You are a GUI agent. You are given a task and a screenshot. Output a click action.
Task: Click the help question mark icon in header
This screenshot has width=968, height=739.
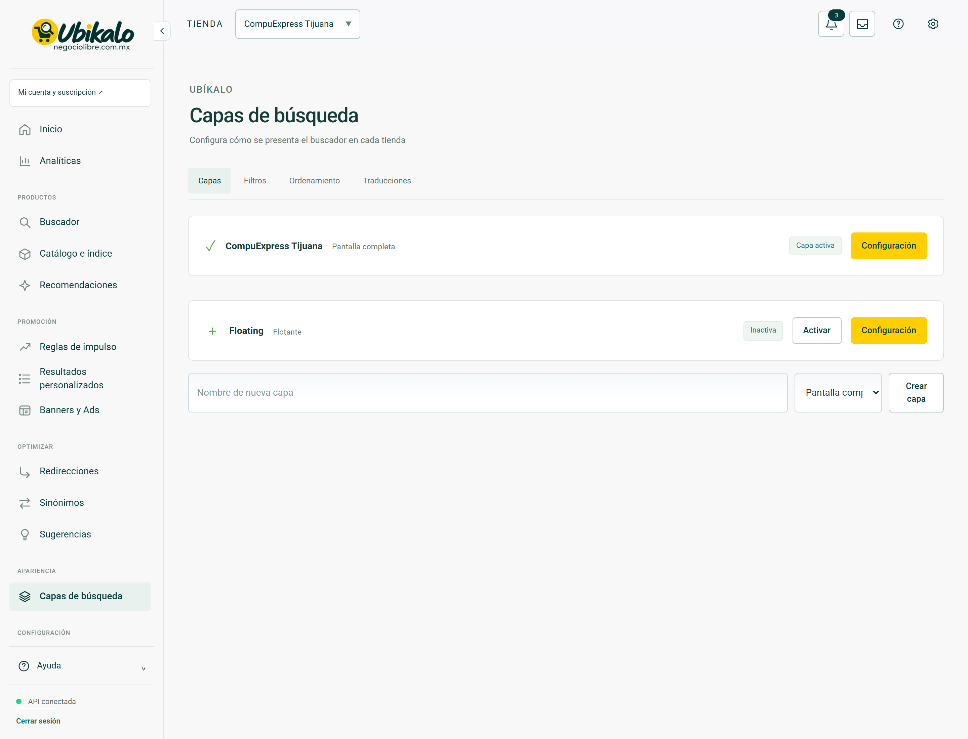pyautogui.click(x=898, y=24)
